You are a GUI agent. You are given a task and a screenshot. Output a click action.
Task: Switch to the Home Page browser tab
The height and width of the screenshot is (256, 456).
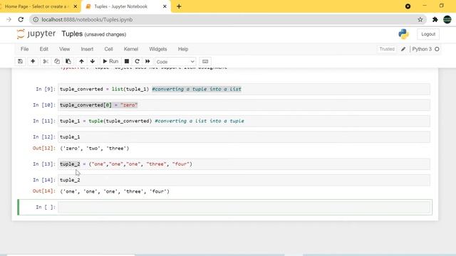coord(36,6)
